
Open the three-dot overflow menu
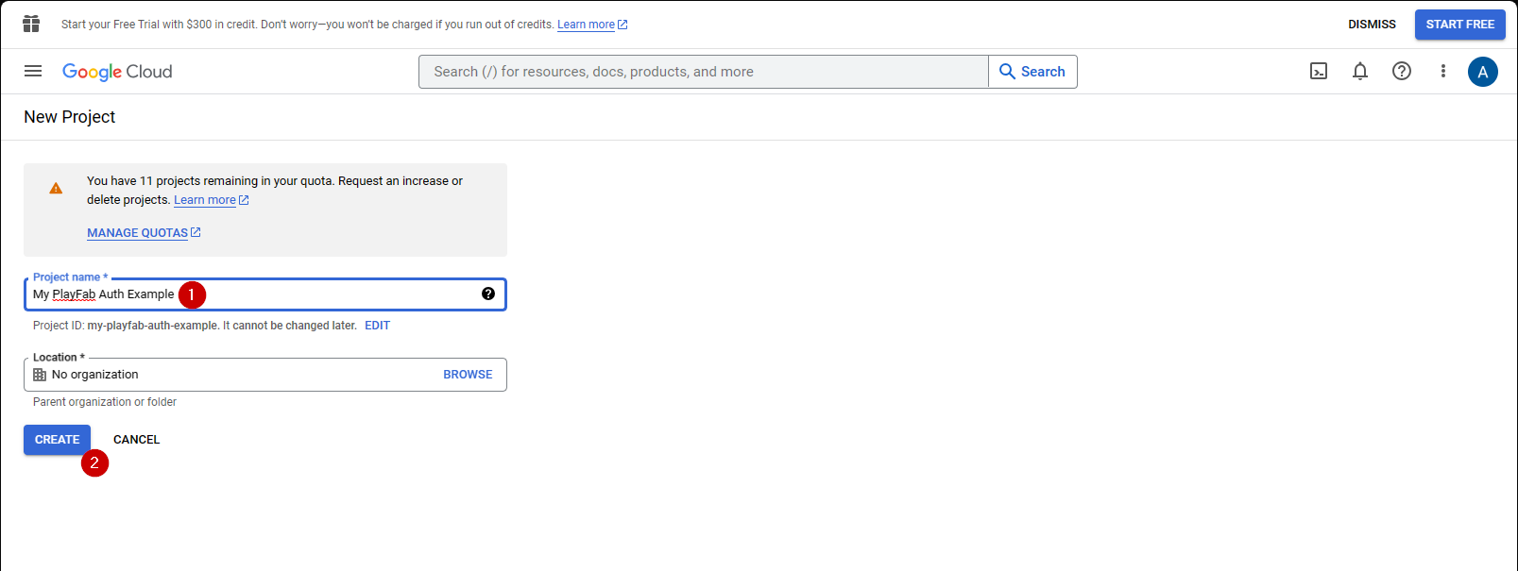(1442, 71)
